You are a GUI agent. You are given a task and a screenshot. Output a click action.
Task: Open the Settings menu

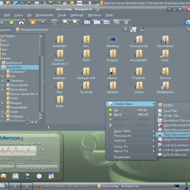77,15
